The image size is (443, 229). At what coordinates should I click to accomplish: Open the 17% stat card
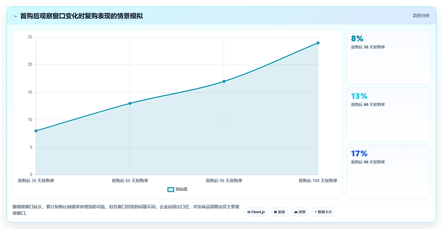(x=388, y=172)
